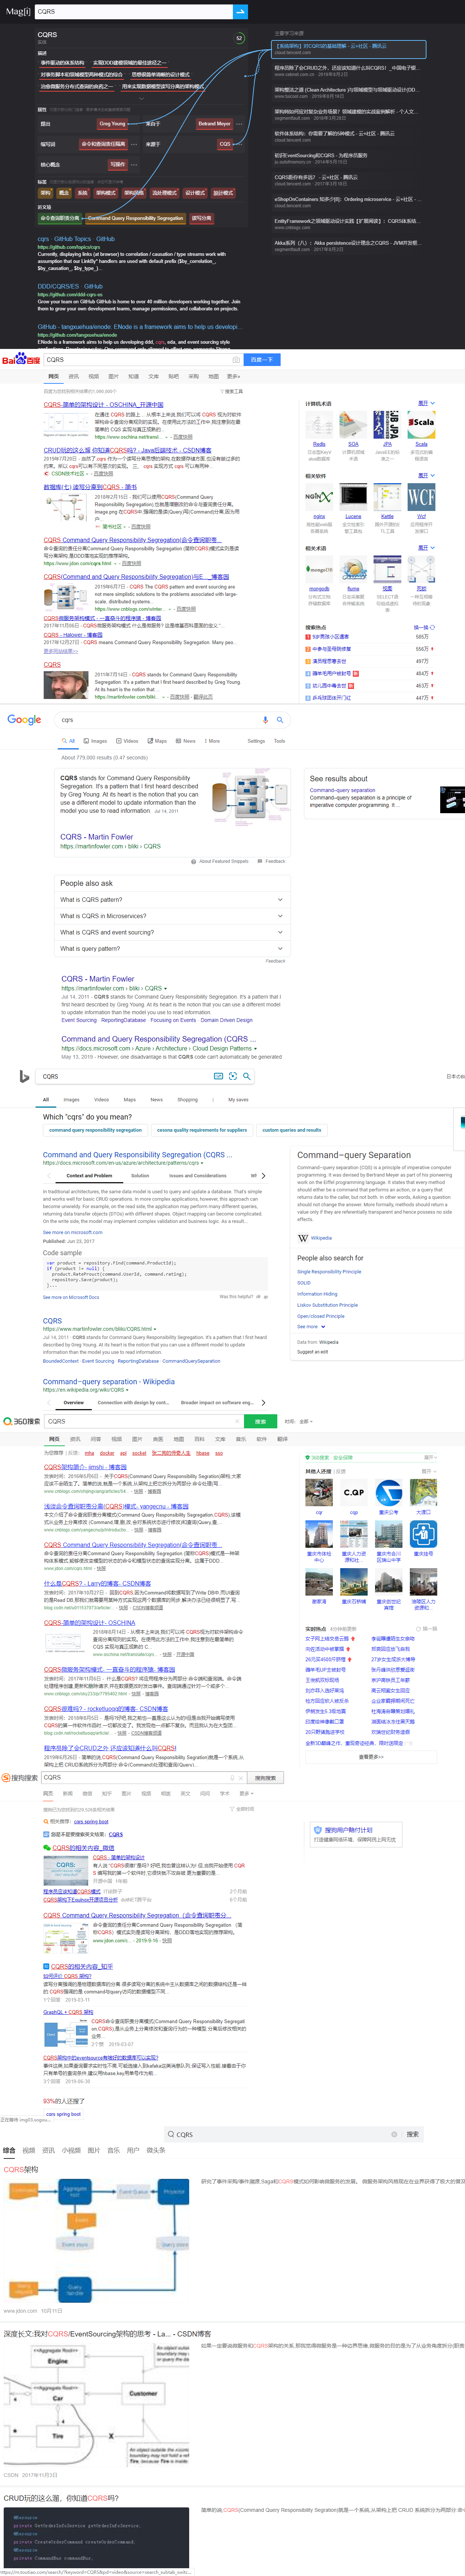Expand 展开 next to Baidu 相关软件
This screenshot has width=465, height=2576.
(x=426, y=475)
